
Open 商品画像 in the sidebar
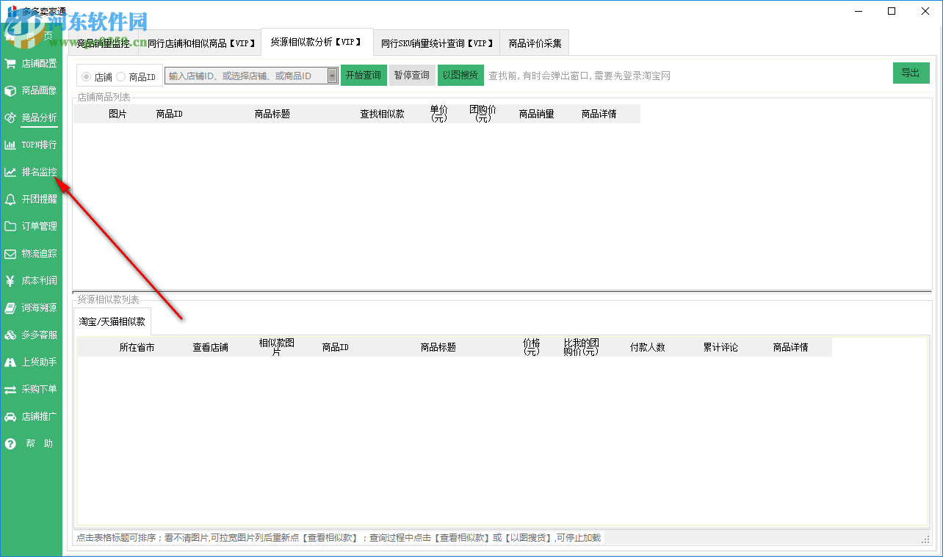pos(39,90)
